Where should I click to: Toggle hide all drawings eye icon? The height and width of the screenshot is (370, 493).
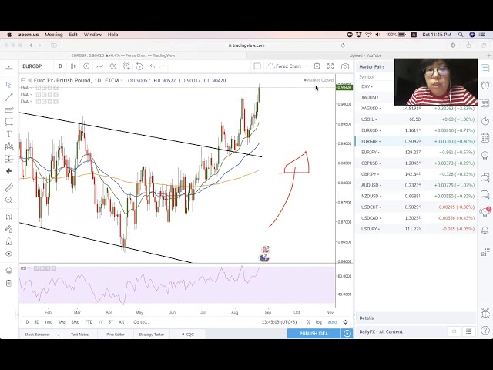pyautogui.click(x=8, y=254)
